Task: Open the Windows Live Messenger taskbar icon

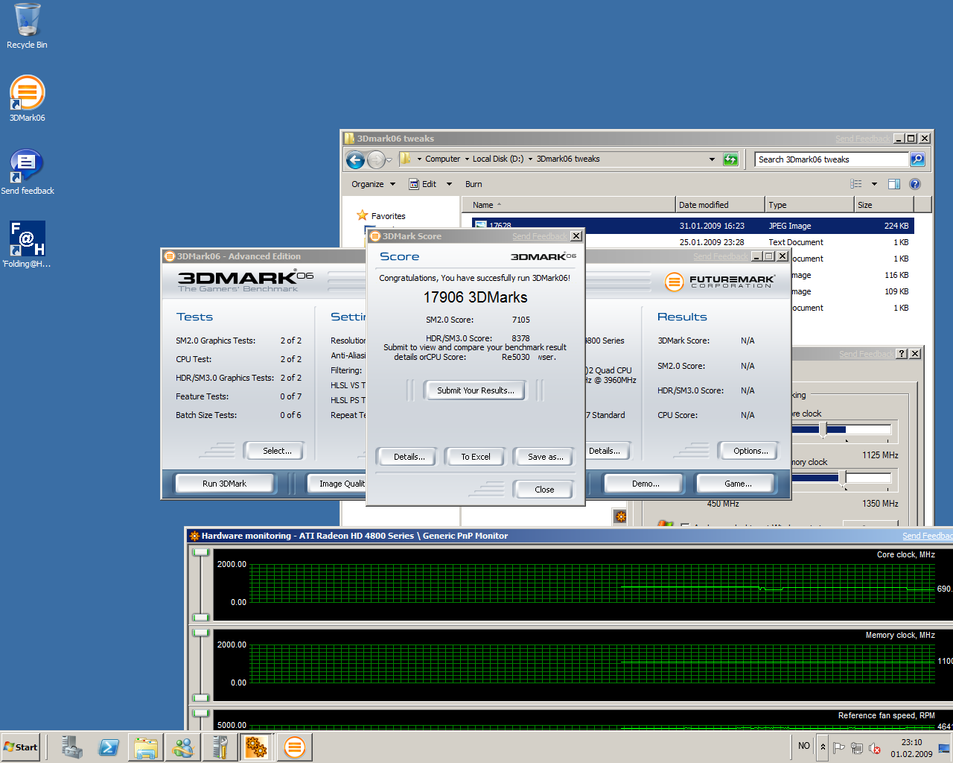Action: [182, 747]
